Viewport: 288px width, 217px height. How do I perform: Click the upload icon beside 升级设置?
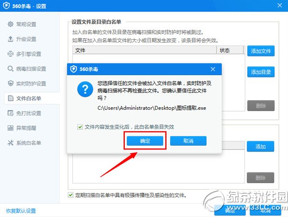11,39
